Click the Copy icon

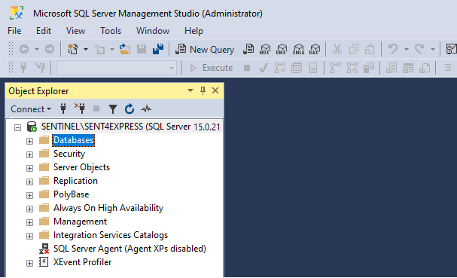coord(354,49)
